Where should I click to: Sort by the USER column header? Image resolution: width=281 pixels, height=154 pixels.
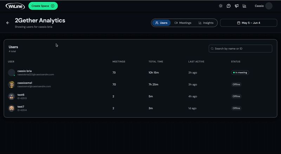point(11,62)
